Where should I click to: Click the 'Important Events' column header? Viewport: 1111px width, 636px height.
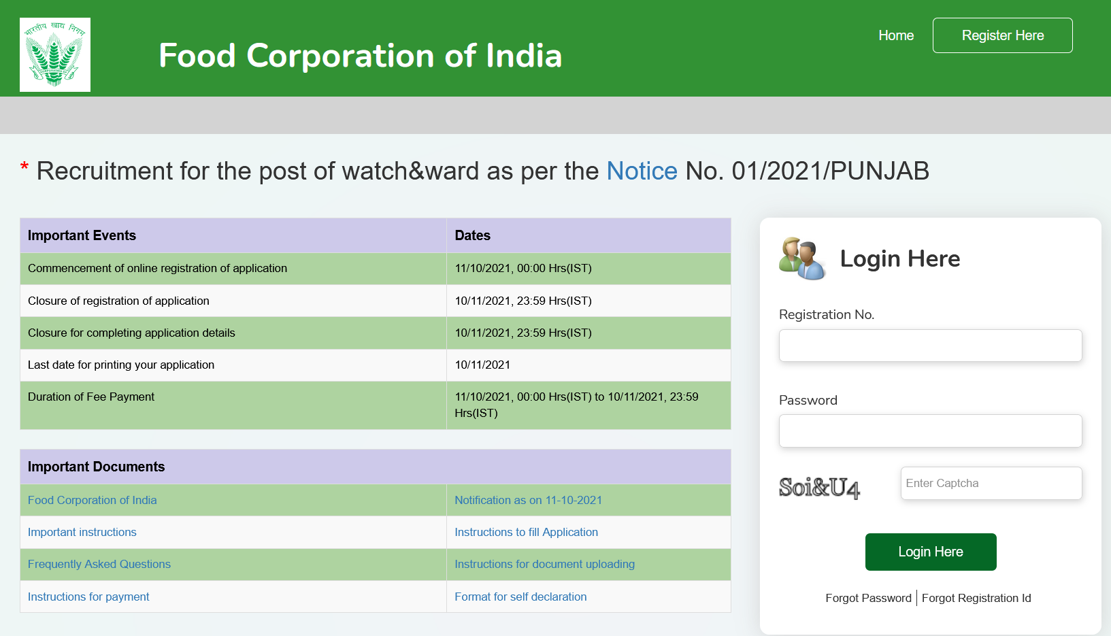pos(233,235)
